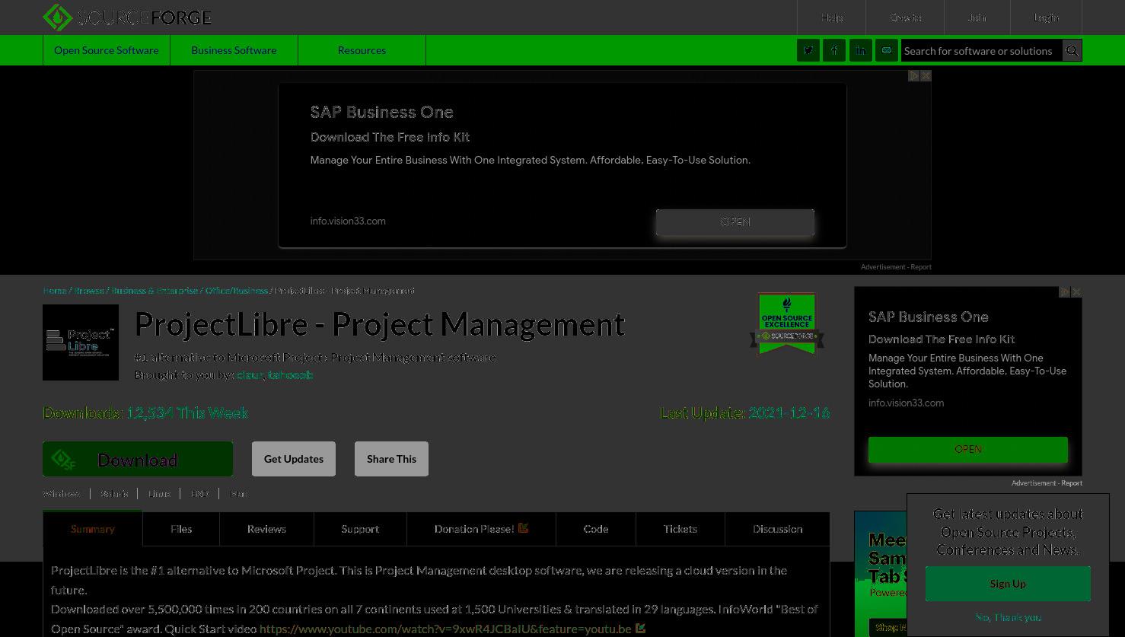Open the Donation Please! tab
The width and height of the screenshot is (1125, 637).
(x=481, y=529)
